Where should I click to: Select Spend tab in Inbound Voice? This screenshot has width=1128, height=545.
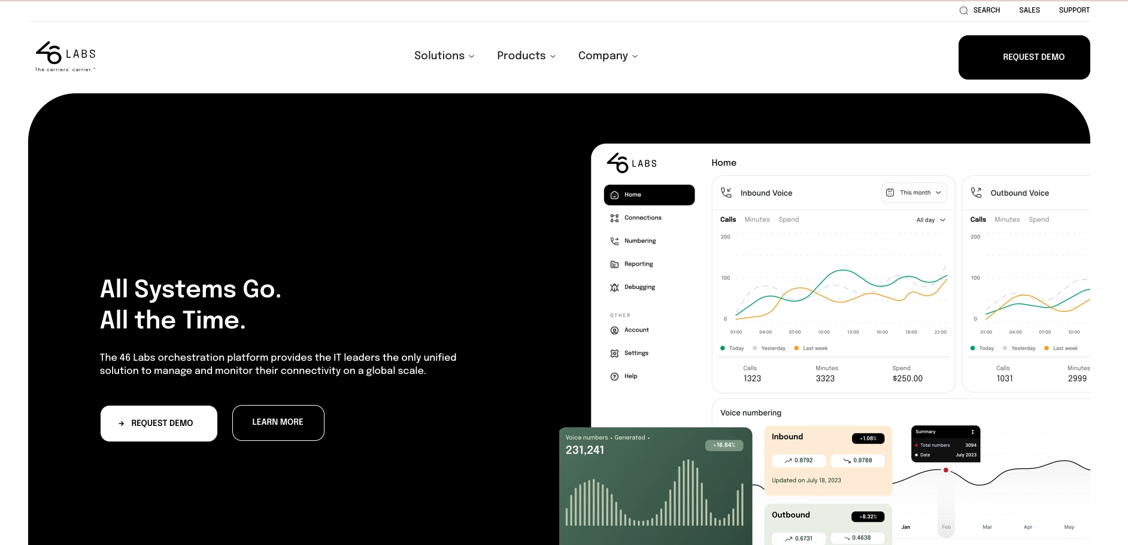tap(789, 220)
